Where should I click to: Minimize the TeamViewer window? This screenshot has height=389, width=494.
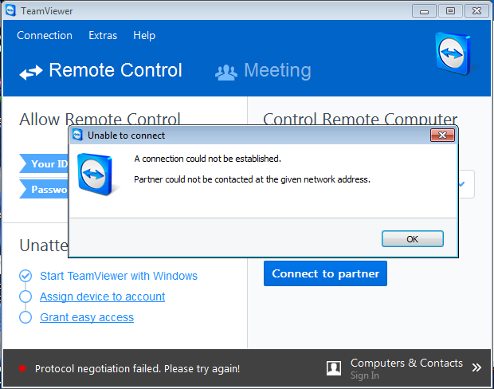point(424,11)
